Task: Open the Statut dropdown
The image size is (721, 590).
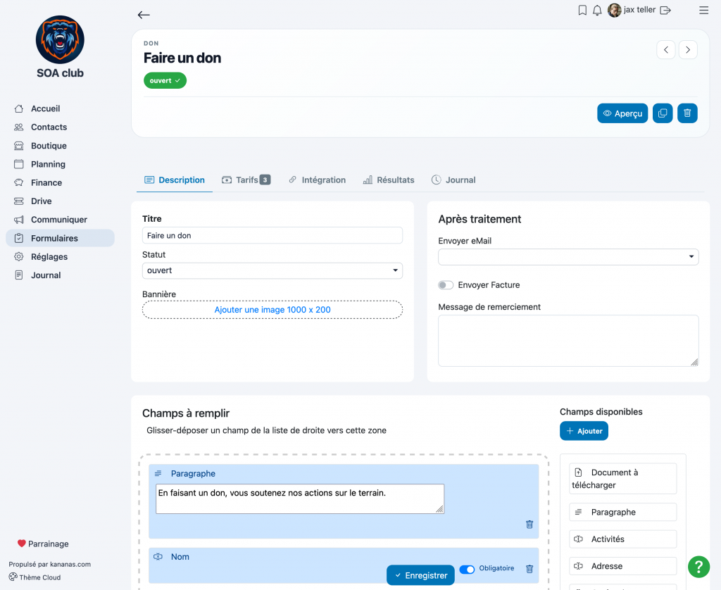Action: click(272, 270)
